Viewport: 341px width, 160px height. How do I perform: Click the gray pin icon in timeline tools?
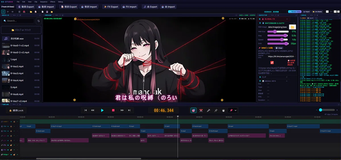tap(216, 110)
